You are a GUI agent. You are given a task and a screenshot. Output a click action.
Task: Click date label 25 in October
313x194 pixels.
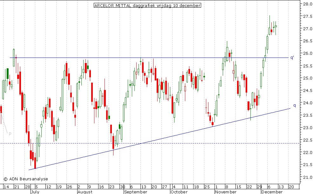click(x=207, y=187)
